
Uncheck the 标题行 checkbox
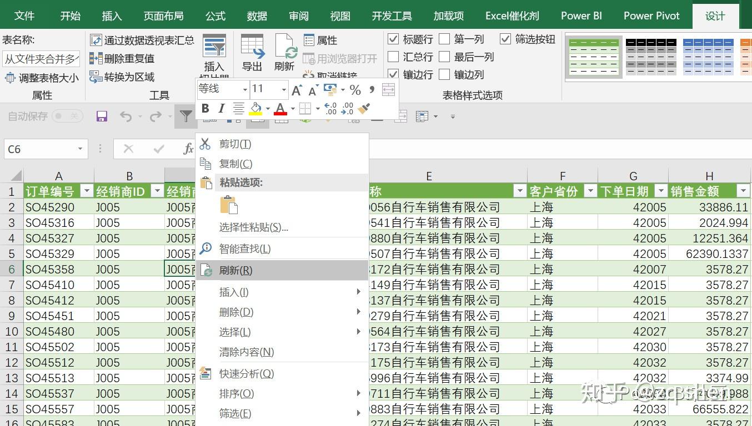tap(393, 39)
